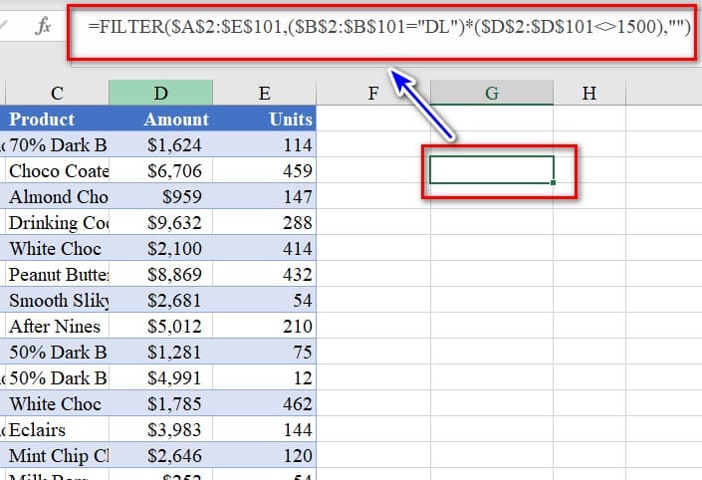Select the Peanut Butter product cell

[x=58, y=274]
